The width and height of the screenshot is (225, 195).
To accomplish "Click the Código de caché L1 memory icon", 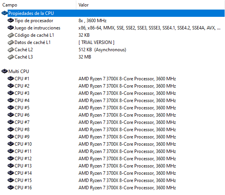I will click(x=10, y=35).
